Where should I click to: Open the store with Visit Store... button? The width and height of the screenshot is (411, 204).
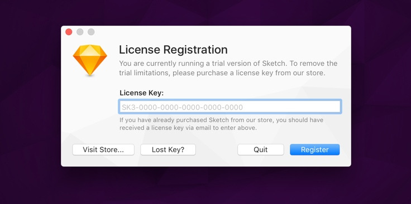(x=103, y=149)
